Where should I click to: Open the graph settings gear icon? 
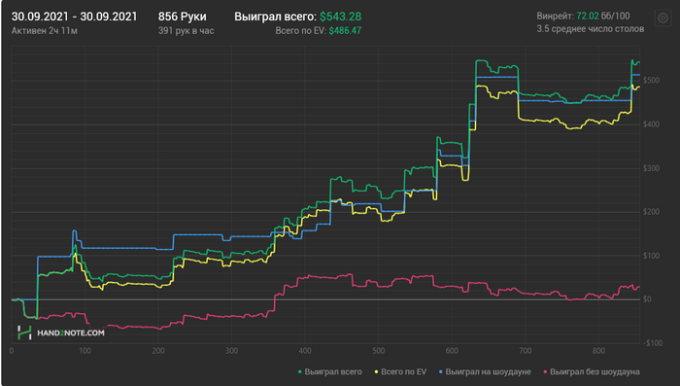tap(663, 18)
